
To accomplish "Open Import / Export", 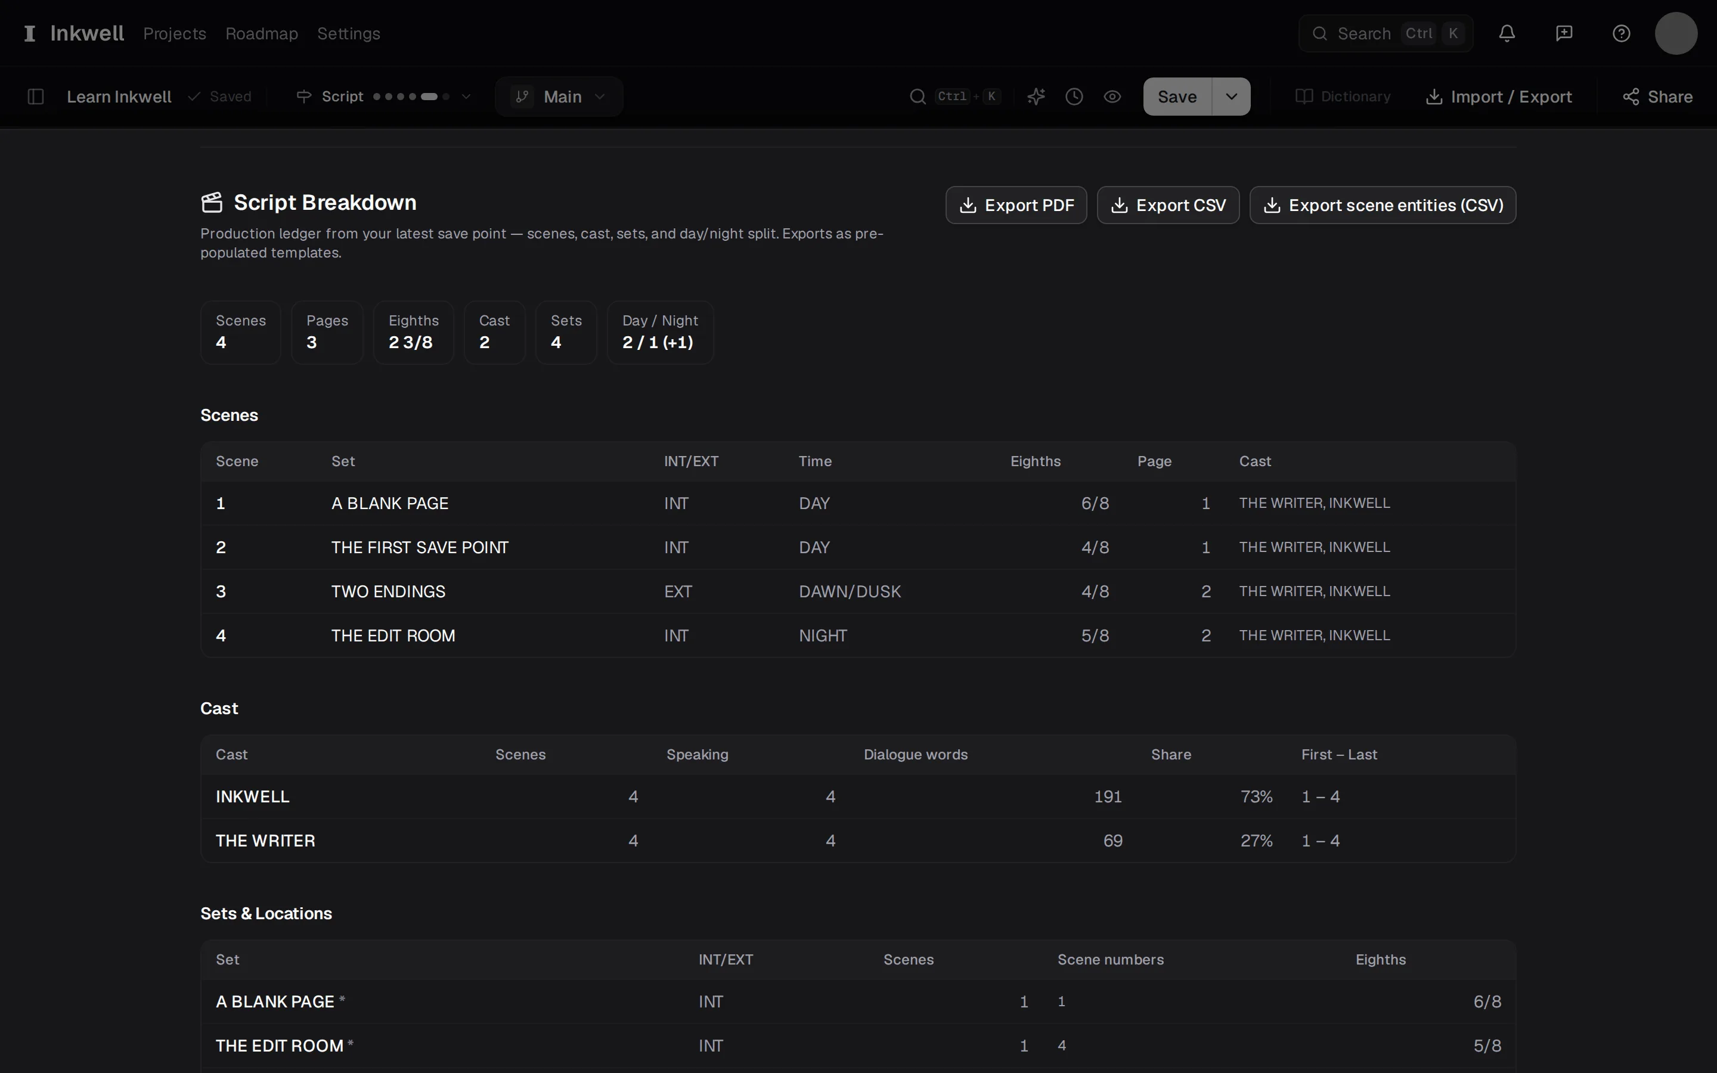I will coord(1498,97).
